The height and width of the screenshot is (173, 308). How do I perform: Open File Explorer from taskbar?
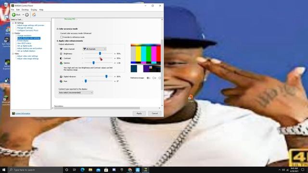tap(90, 170)
